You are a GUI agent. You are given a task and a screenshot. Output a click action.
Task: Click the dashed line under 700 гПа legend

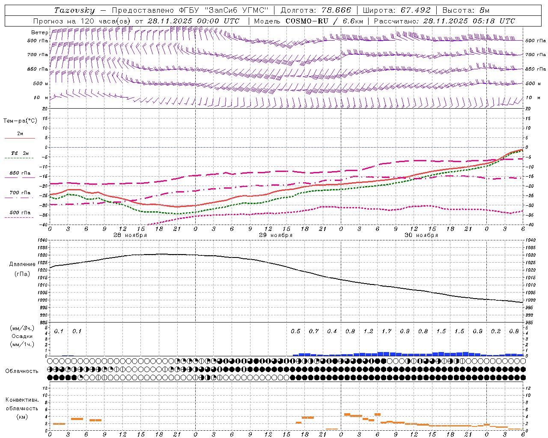[19, 198]
